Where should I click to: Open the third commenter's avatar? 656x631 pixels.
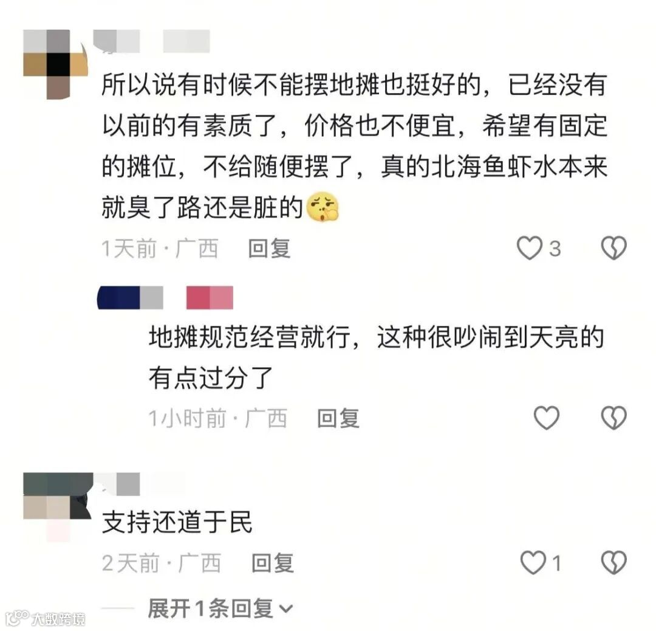[57, 507]
